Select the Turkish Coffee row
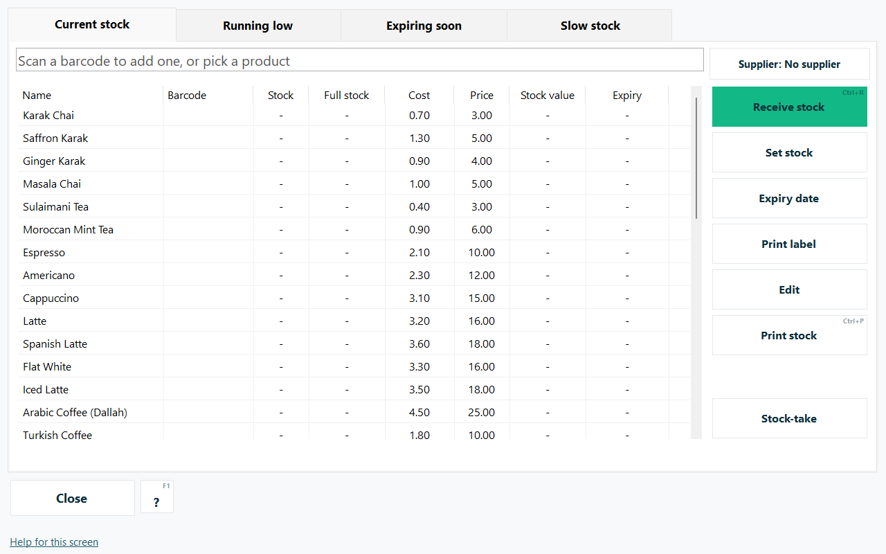This screenshot has height=554, width=886. pyautogui.click(x=354, y=431)
